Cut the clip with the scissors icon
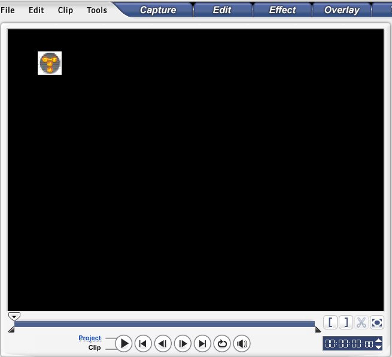Screen dimensions: 392x357 (361, 322)
